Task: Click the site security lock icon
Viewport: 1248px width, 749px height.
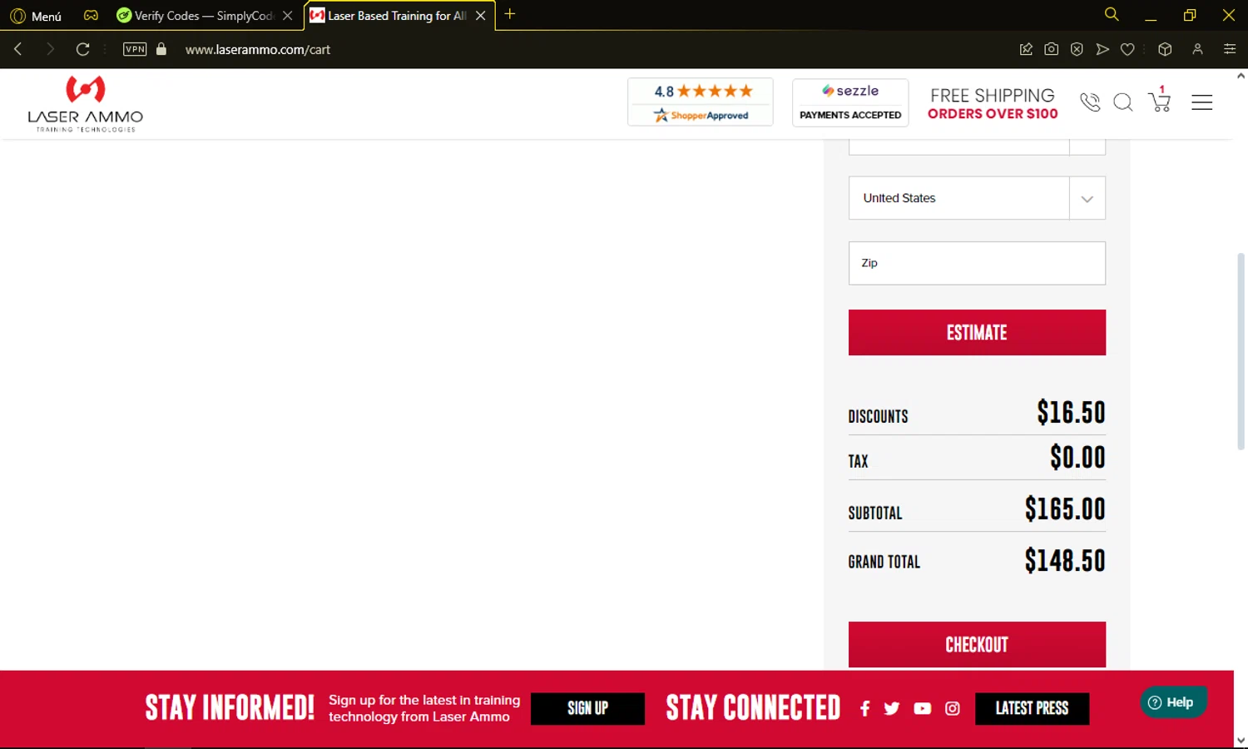Action: tap(161, 49)
